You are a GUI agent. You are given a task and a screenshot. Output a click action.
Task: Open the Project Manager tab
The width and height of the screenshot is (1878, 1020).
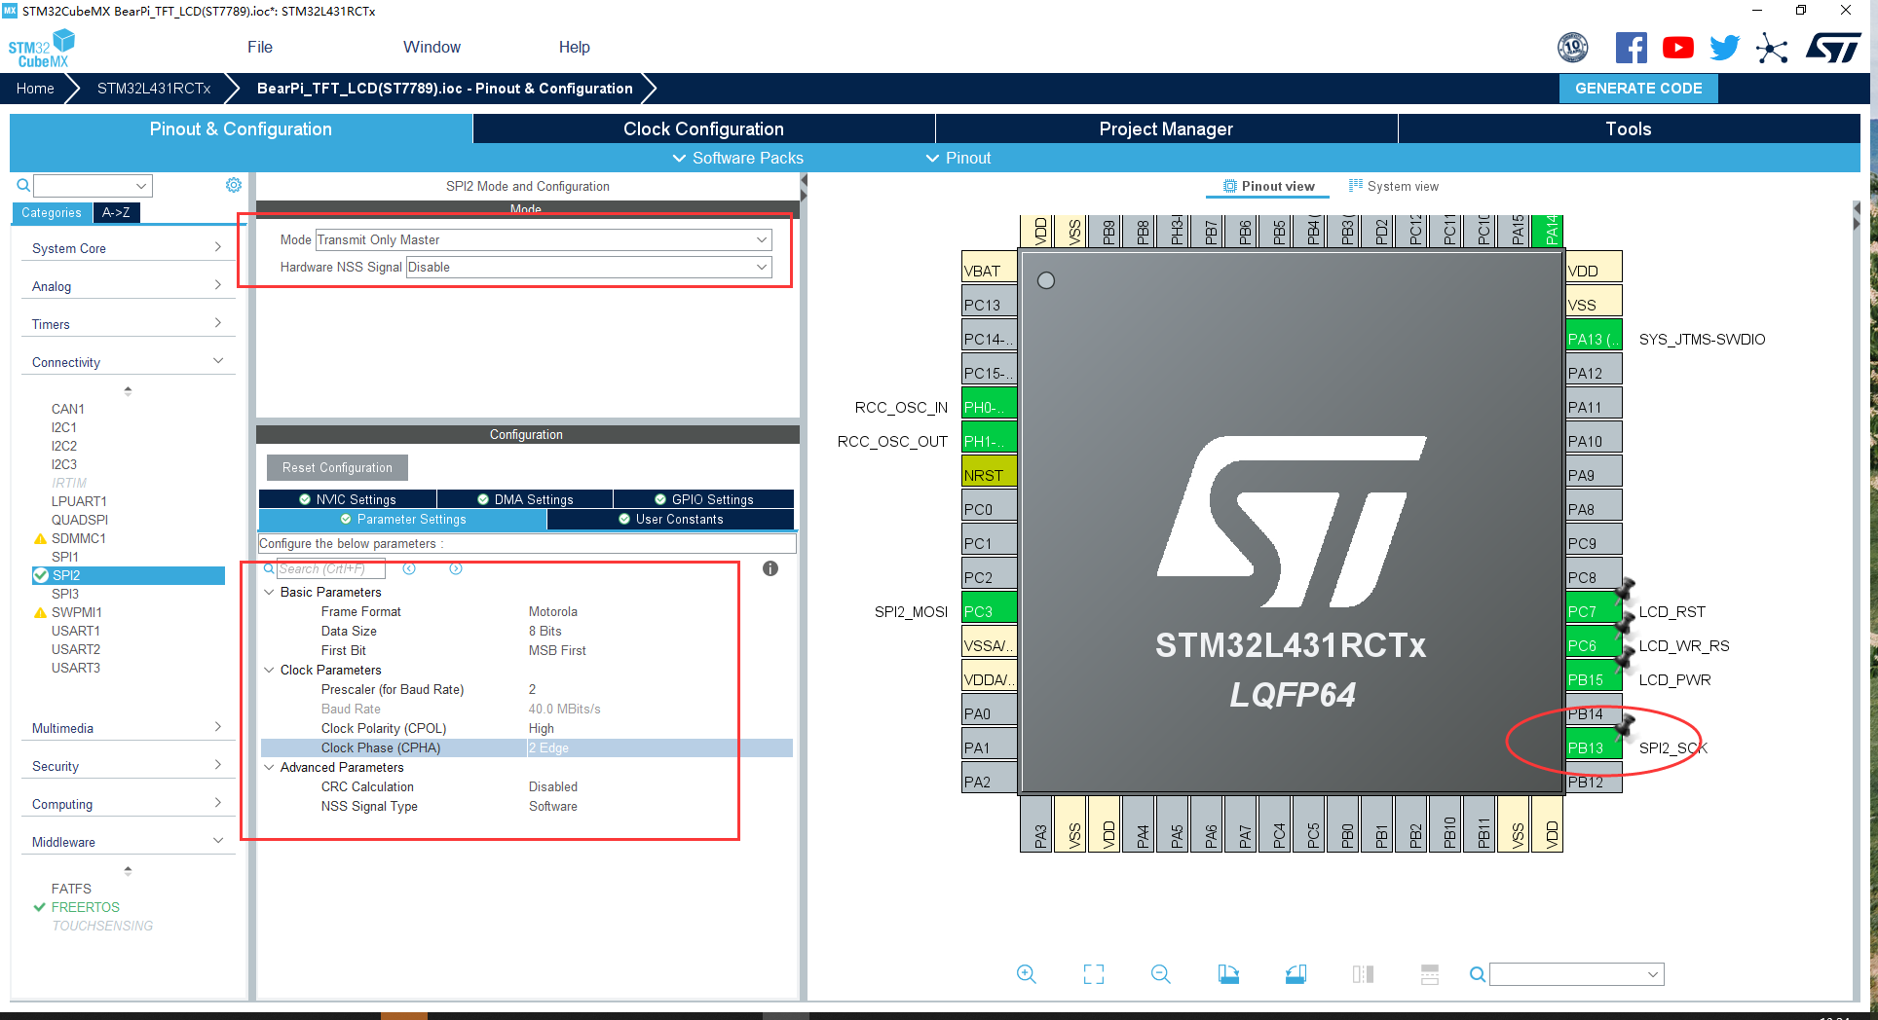1166,128
